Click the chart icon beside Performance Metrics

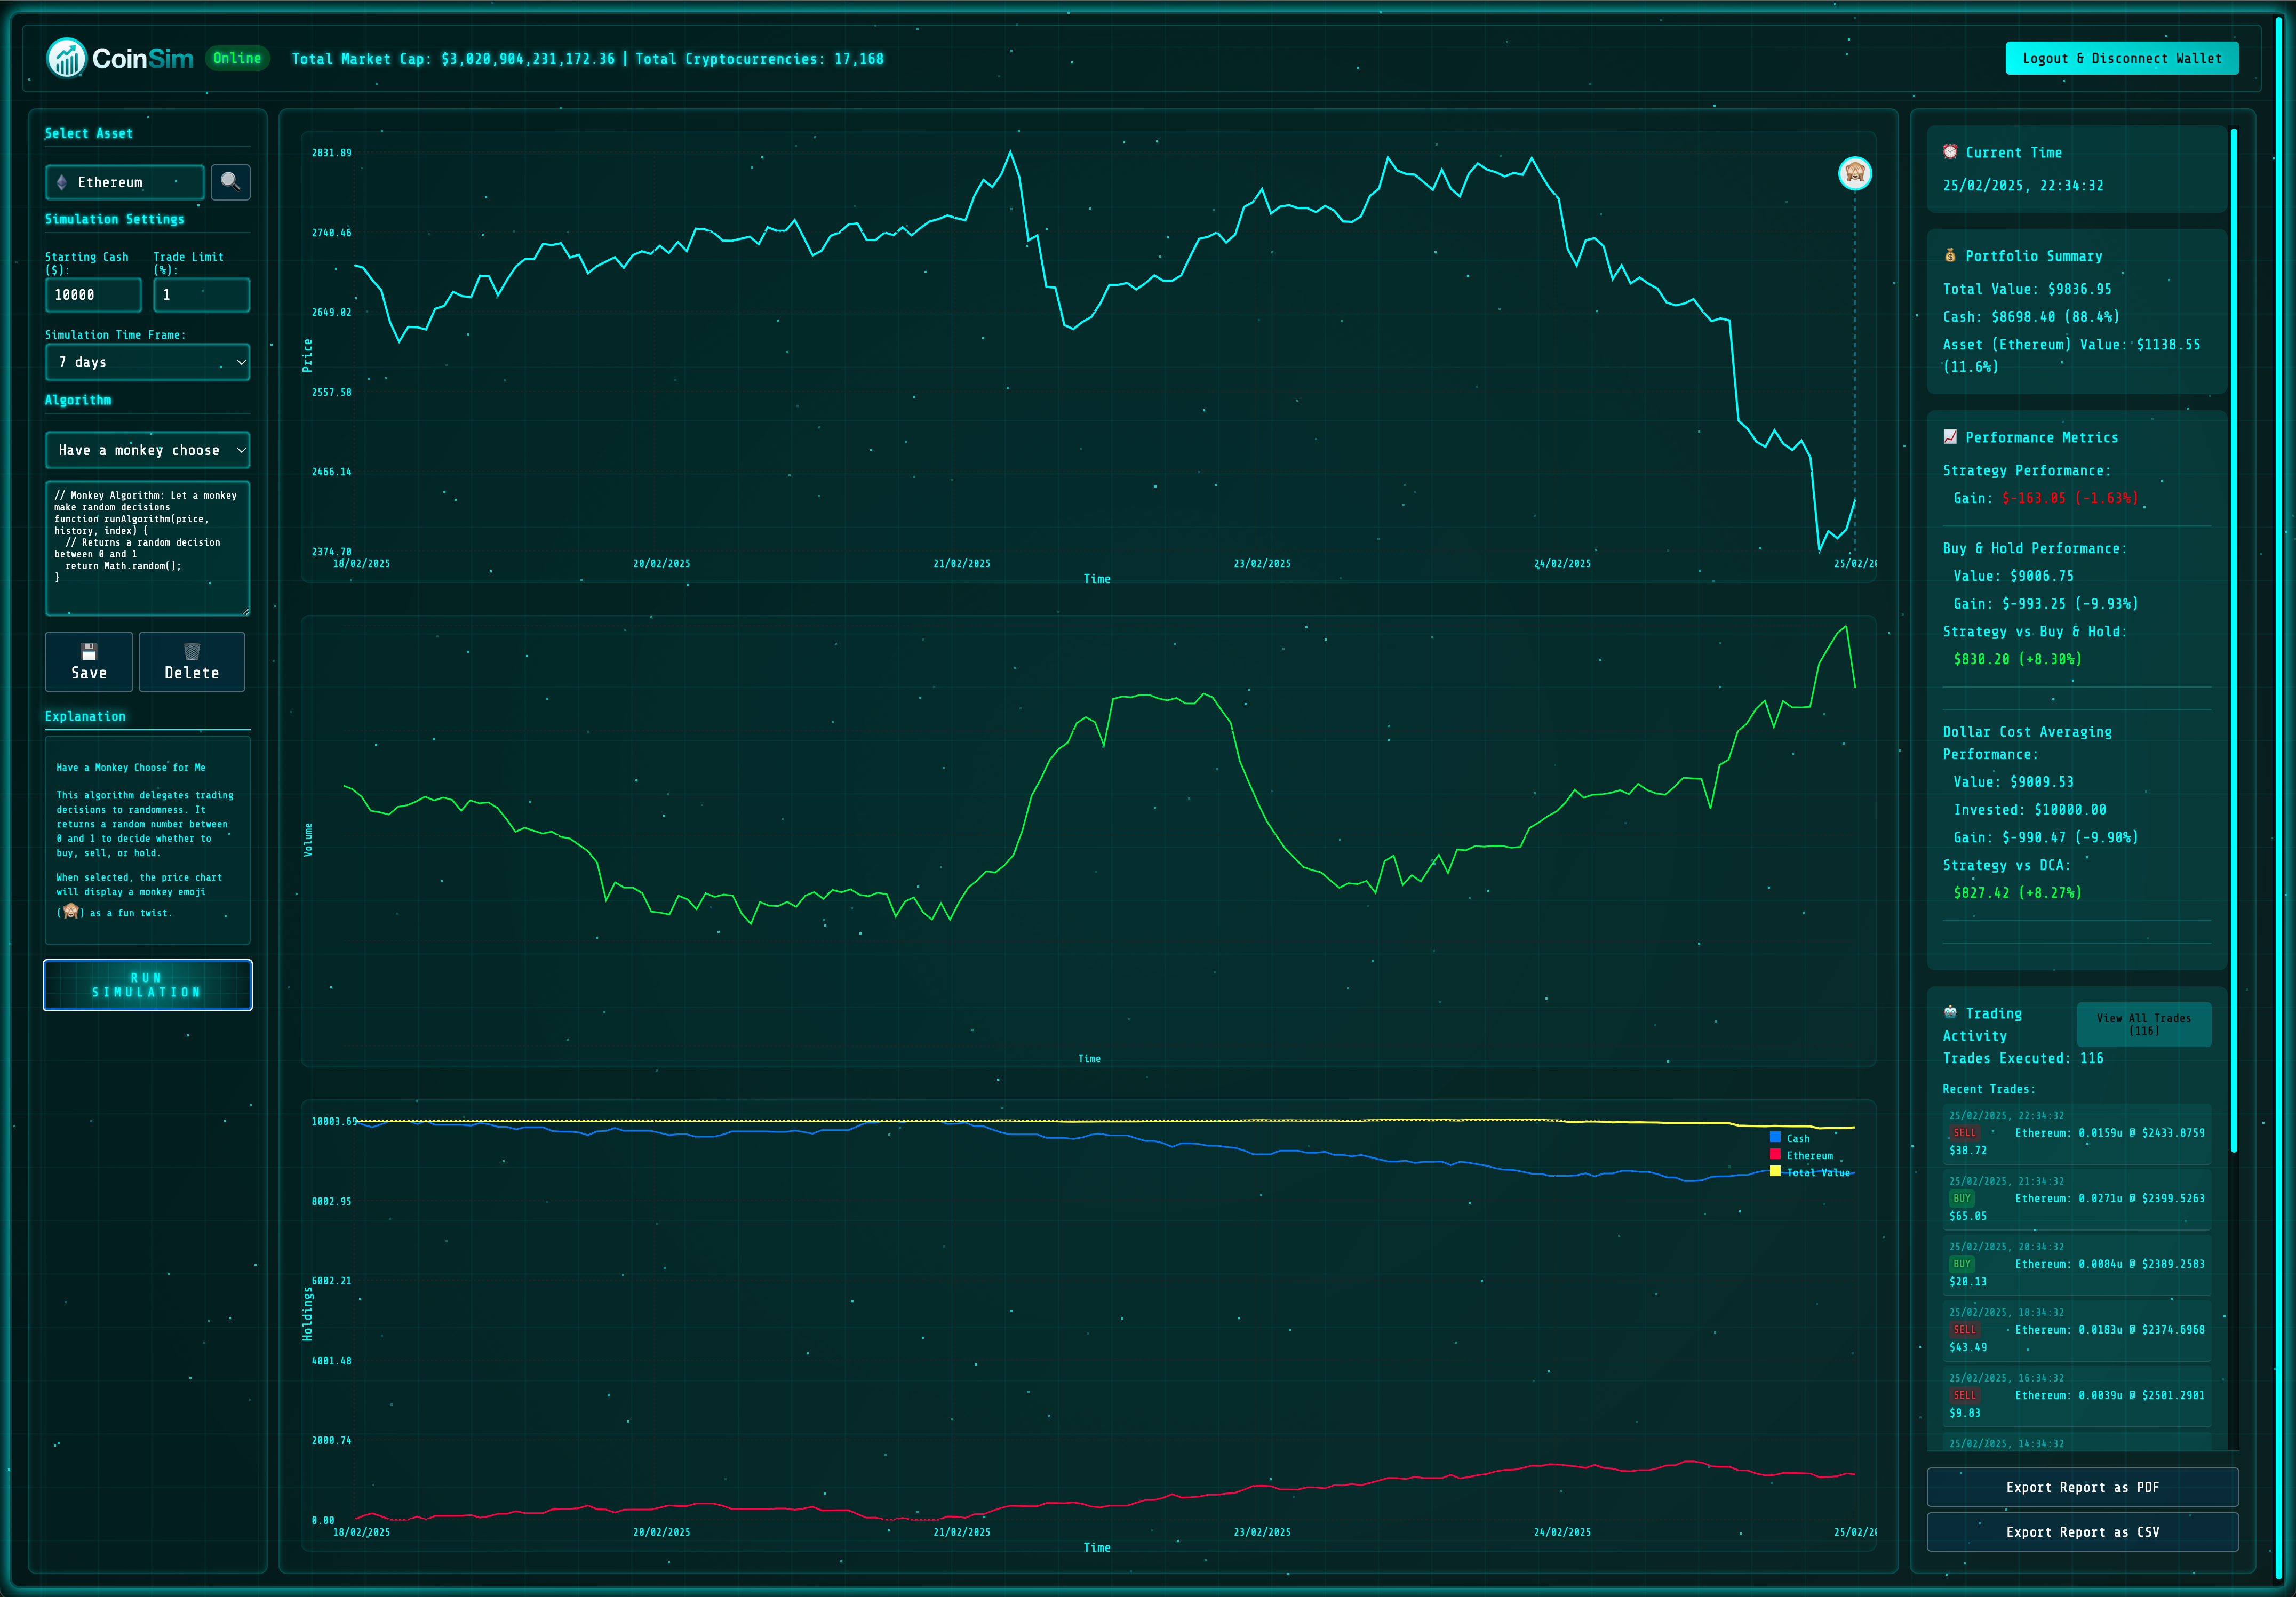tap(1949, 437)
